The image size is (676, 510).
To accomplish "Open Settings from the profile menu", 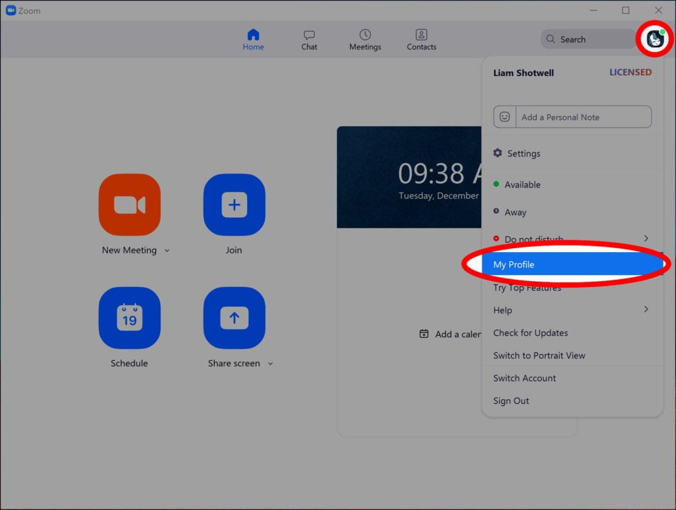I will point(572,153).
